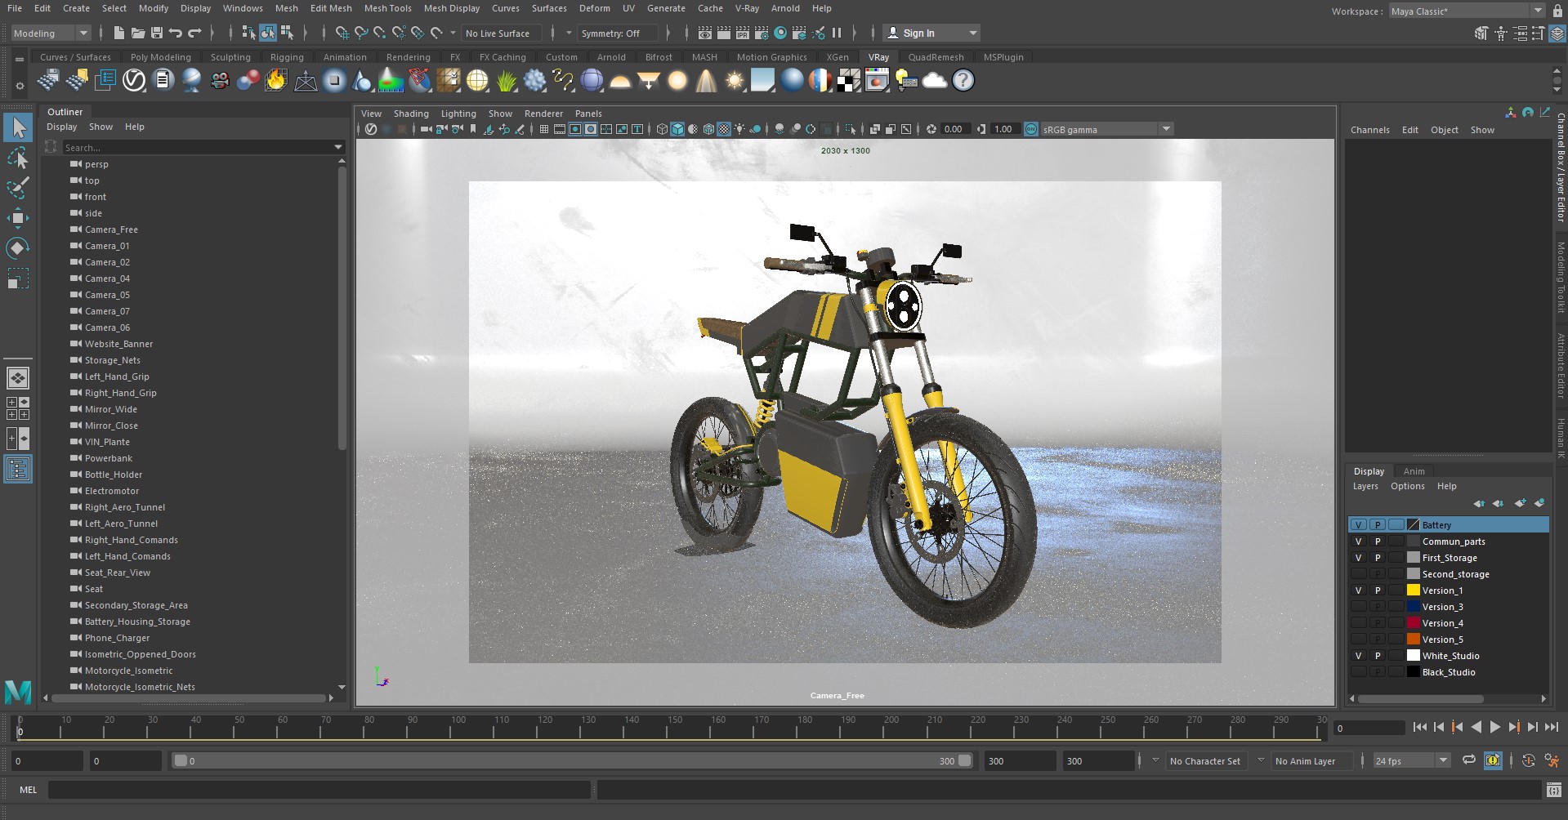Image resolution: width=1568 pixels, height=820 pixels.
Task: Open the Mesh Tools menu
Action: [x=387, y=8]
